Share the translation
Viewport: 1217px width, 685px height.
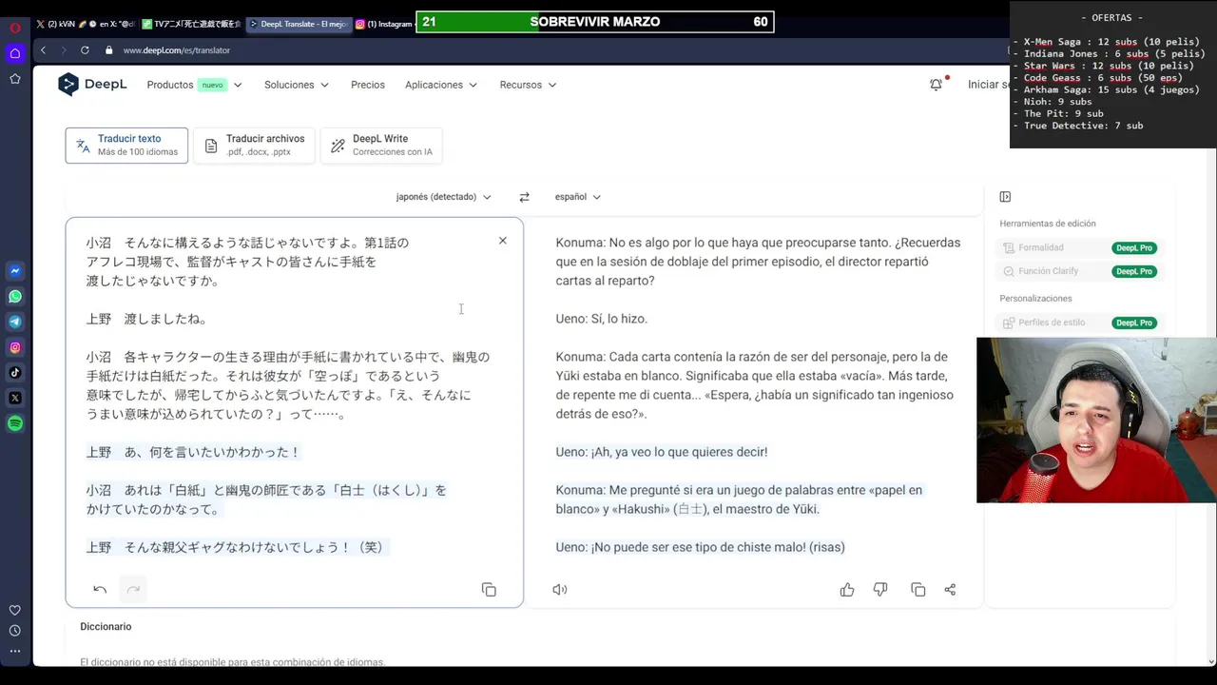[x=950, y=590]
